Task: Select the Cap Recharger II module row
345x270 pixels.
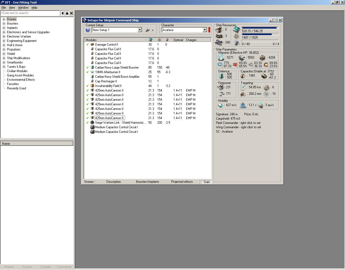Action: pos(147,81)
